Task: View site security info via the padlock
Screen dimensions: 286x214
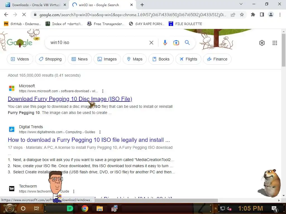Action: [35, 14]
